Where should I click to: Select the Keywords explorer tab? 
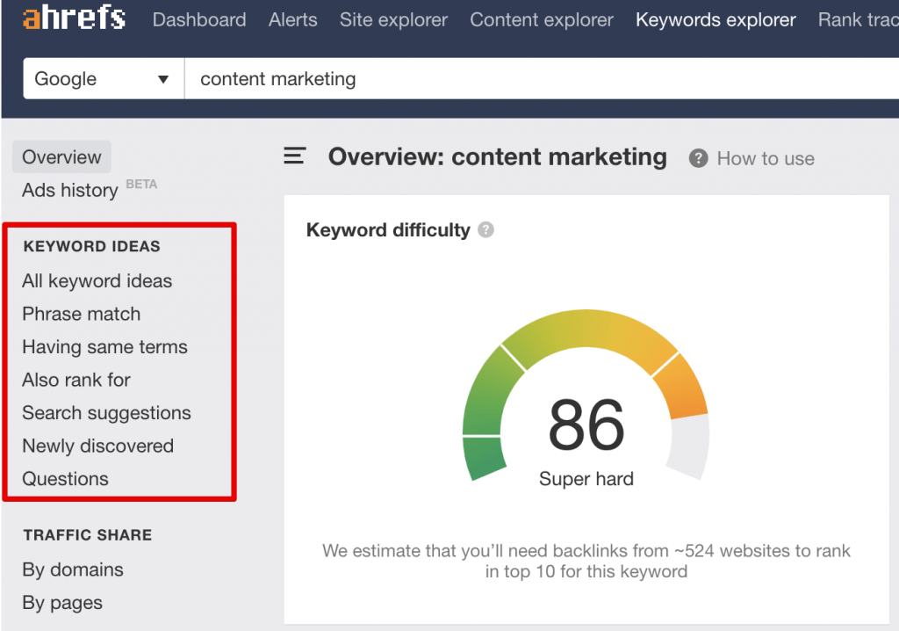[716, 19]
